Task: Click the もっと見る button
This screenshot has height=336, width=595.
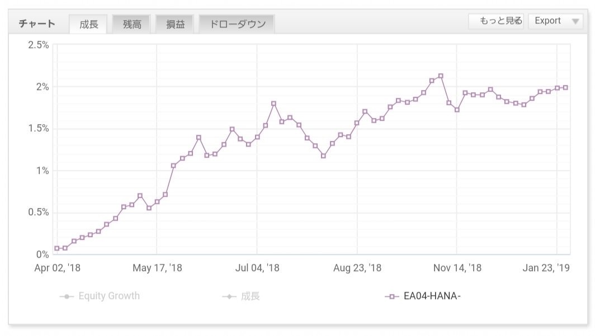Action: coord(496,21)
